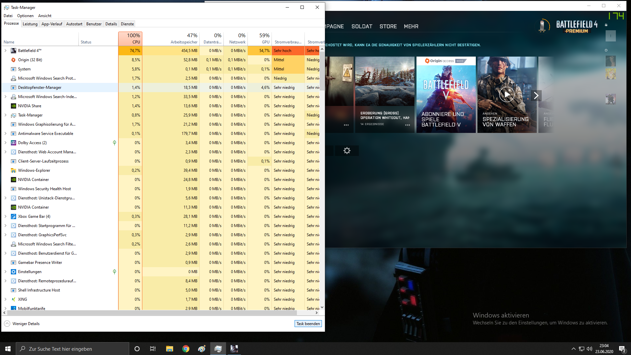Viewport: 631px width, 355px height.
Task: Click the Task-Manager taskbar icon
Action: tap(218, 349)
